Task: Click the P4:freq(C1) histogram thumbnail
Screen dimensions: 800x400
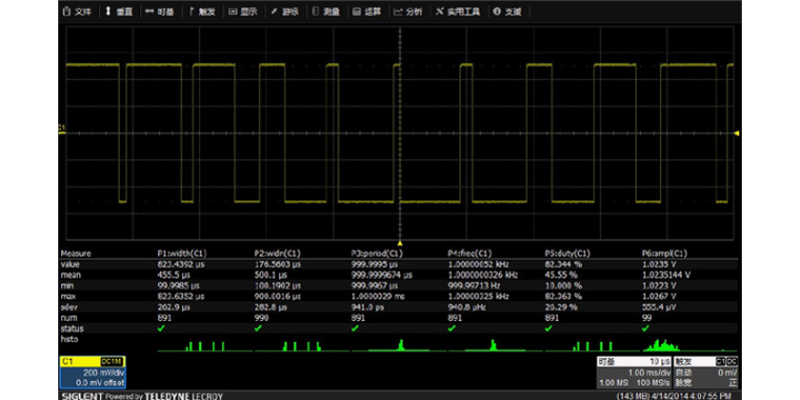Action: coord(490,344)
